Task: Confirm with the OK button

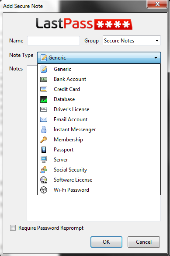Action: click(106, 242)
